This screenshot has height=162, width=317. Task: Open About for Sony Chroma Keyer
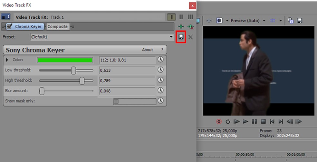point(147,50)
